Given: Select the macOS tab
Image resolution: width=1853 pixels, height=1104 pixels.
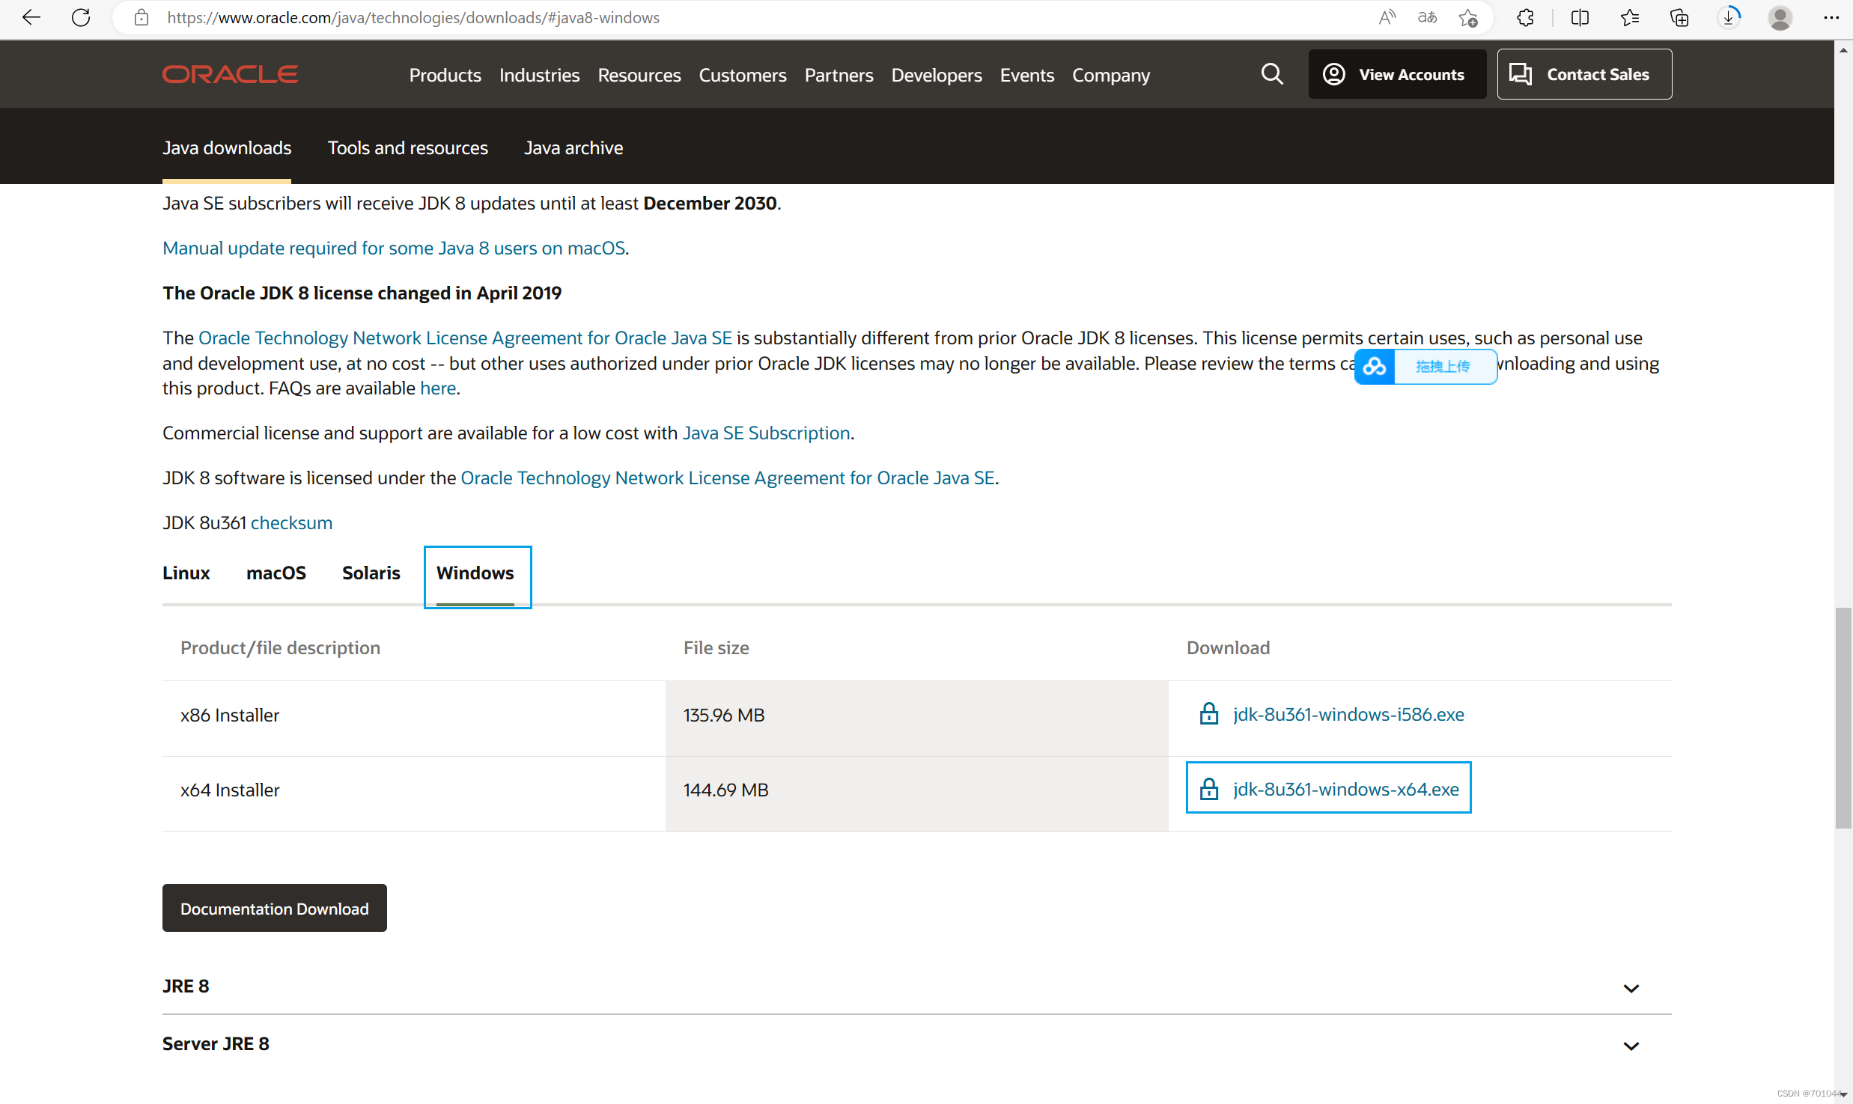Looking at the screenshot, I should (276, 573).
